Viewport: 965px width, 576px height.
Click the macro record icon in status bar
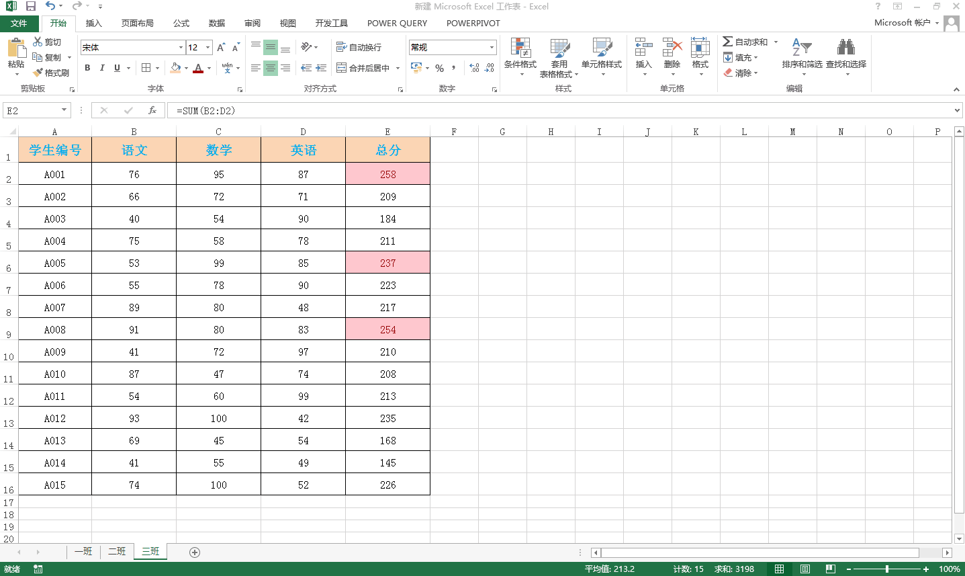(x=38, y=569)
